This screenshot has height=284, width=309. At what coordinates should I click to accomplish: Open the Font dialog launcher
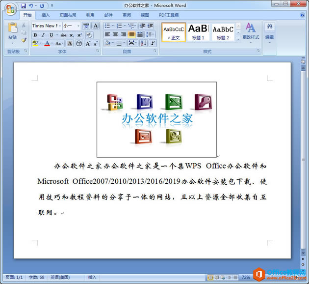click(x=98, y=51)
